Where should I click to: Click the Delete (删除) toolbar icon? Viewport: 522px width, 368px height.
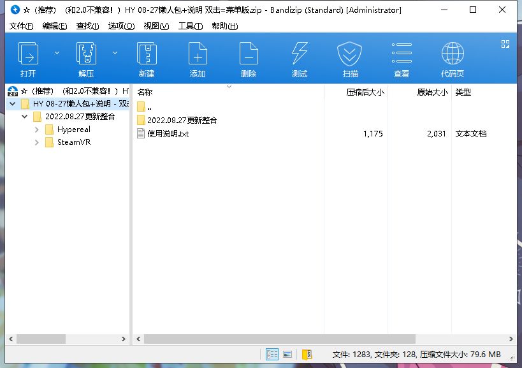[x=249, y=59]
